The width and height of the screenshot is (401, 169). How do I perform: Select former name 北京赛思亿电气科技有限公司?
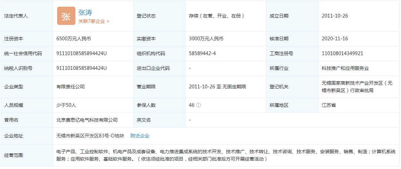click(87, 120)
